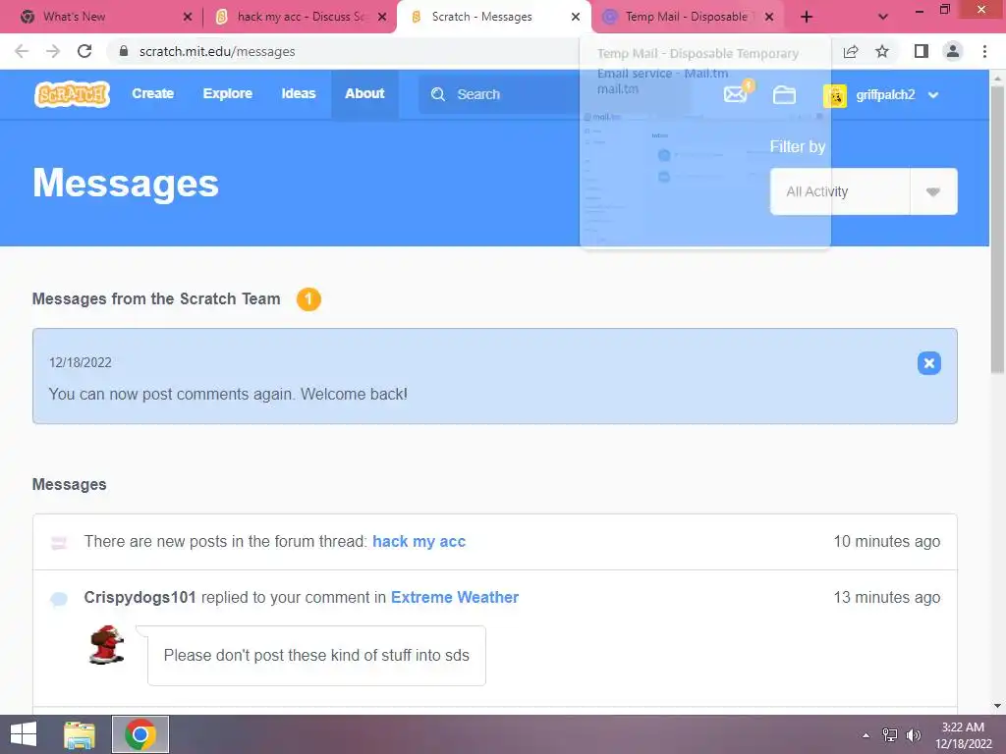Image resolution: width=1006 pixels, height=754 pixels.
Task: Open the hack my acc forum link
Action: [419, 541]
